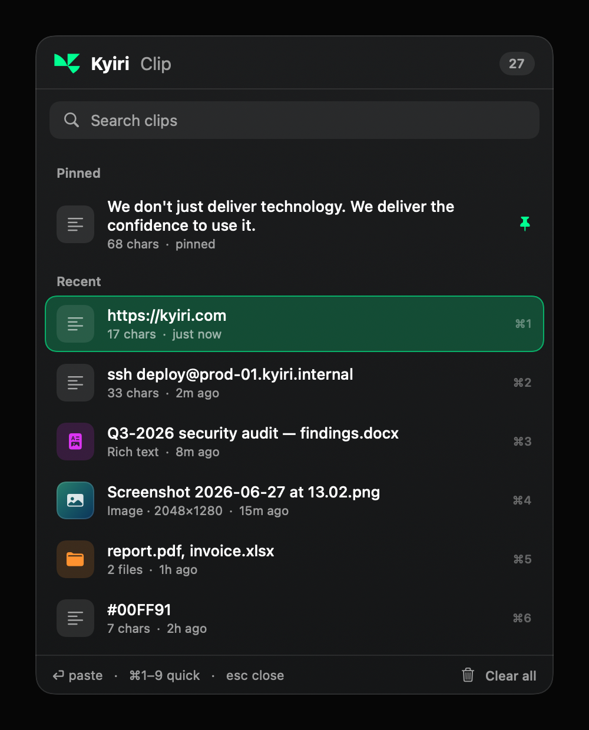Click '68 chars · pinned' metadata text
Screen dimensions: 589x730
161,244
